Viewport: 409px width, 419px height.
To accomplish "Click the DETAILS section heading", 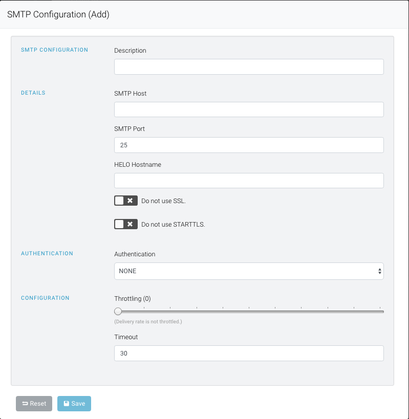I will pos(33,93).
